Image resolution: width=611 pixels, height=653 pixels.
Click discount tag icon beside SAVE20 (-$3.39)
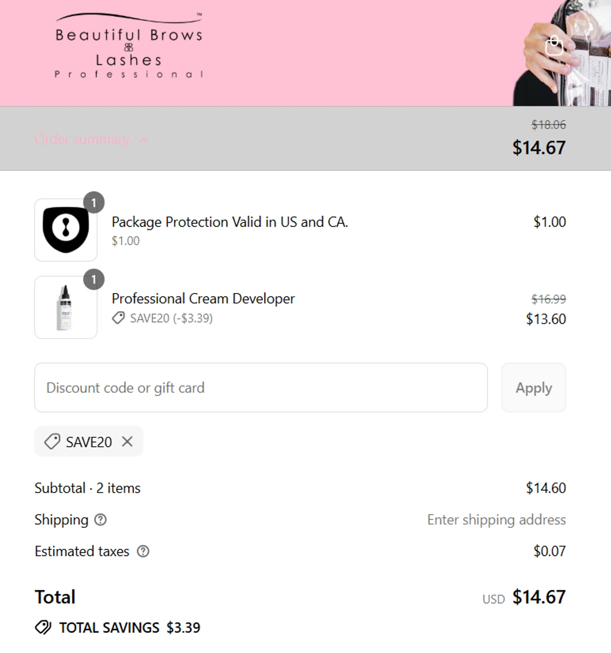pyautogui.click(x=118, y=318)
